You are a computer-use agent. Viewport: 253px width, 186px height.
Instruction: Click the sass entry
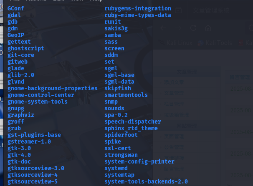[x=111, y=42]
